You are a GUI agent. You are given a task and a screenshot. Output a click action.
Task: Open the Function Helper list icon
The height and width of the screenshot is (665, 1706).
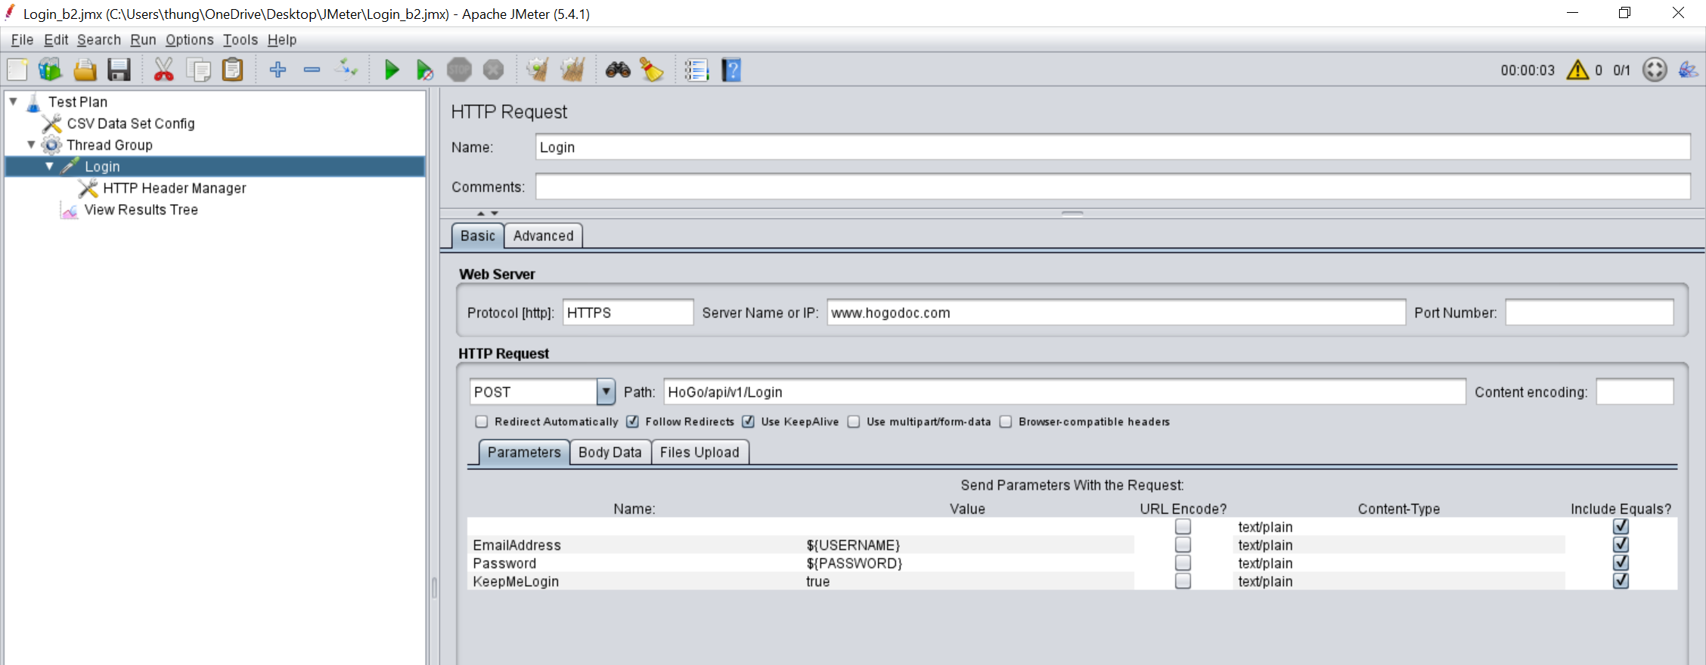pyautogui.click(x=696, y=70)
